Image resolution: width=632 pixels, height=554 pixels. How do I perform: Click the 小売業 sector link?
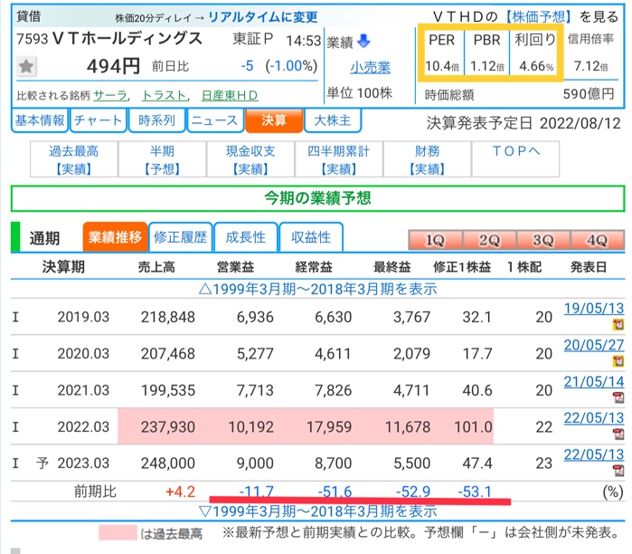[x=371, y=67]
